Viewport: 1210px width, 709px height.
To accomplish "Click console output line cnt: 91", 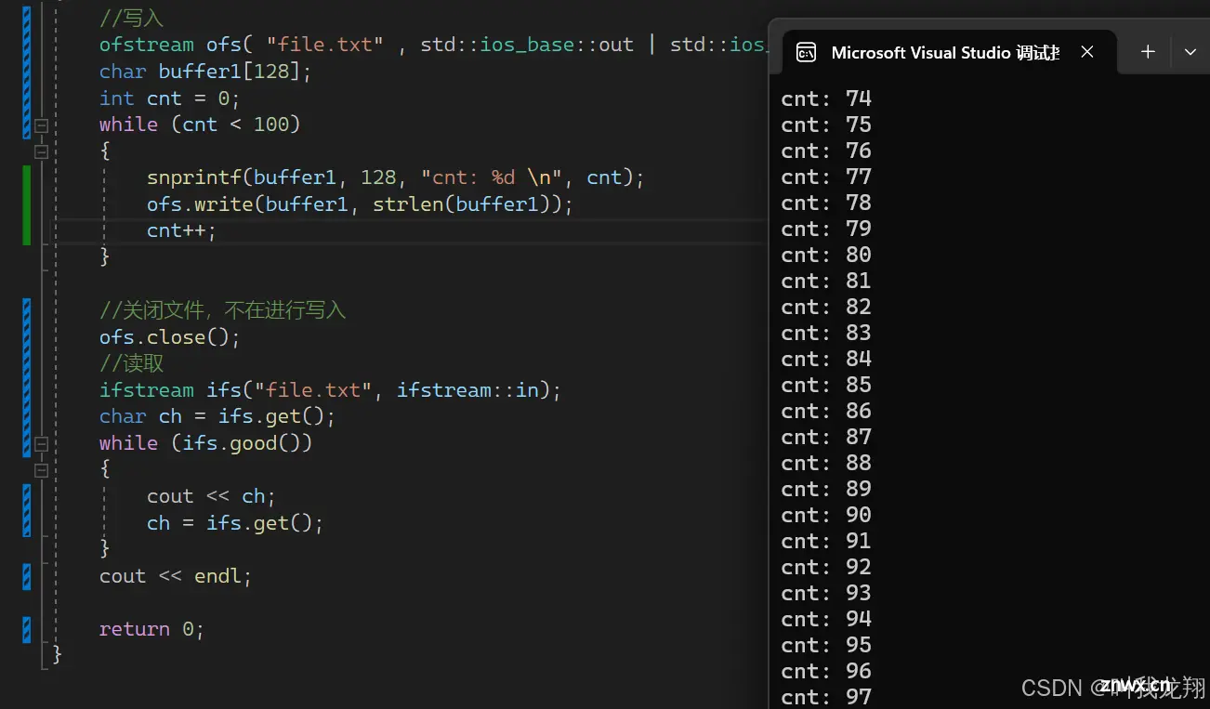I will click(x=826, y=541).
